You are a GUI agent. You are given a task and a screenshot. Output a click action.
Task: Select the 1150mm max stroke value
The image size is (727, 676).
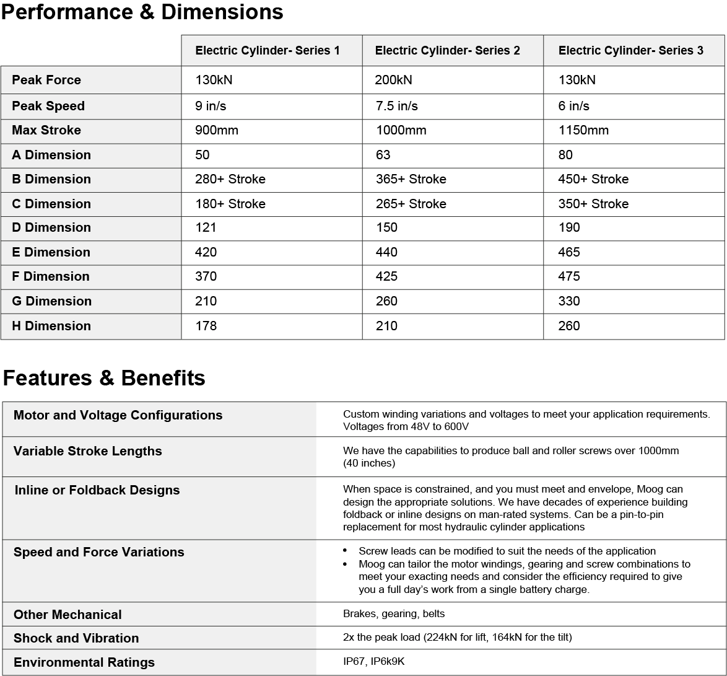(x=583, y=130)
